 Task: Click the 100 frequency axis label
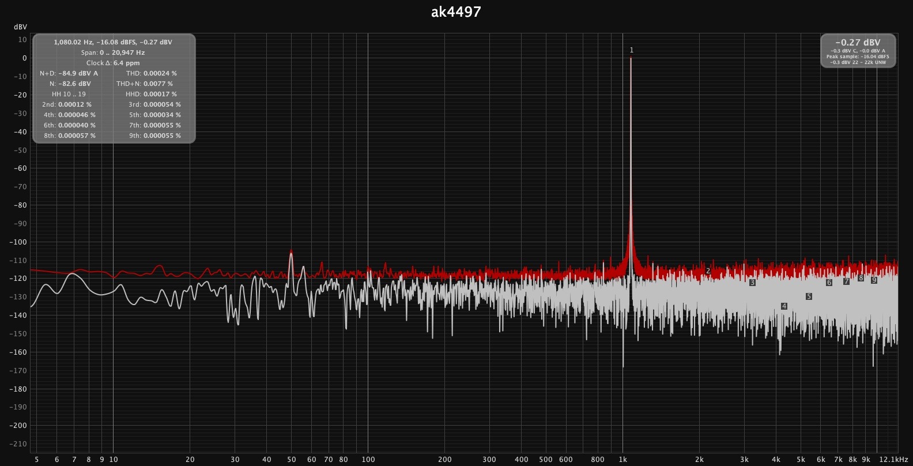pyautogui.click(x=368, y=460)
